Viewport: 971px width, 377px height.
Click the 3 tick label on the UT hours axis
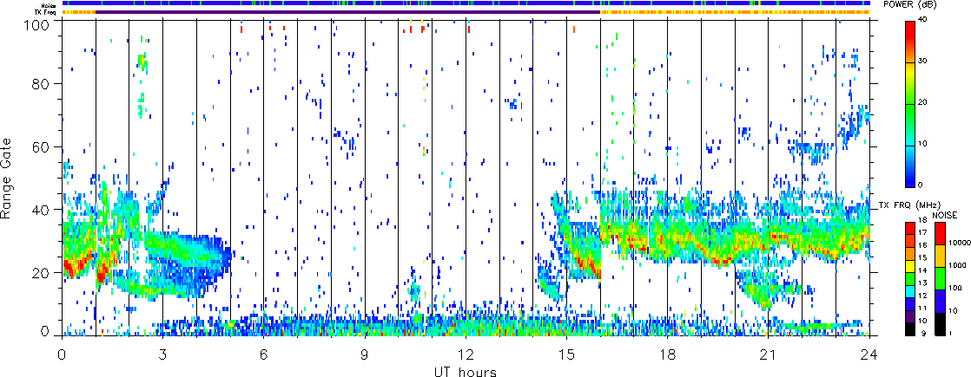point(162,355)
